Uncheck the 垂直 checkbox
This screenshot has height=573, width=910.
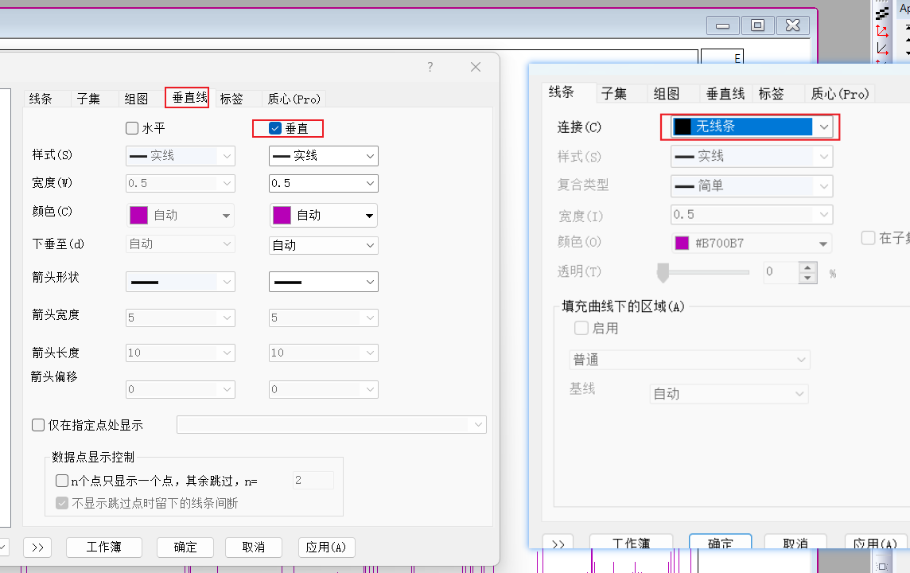(275, 128)
